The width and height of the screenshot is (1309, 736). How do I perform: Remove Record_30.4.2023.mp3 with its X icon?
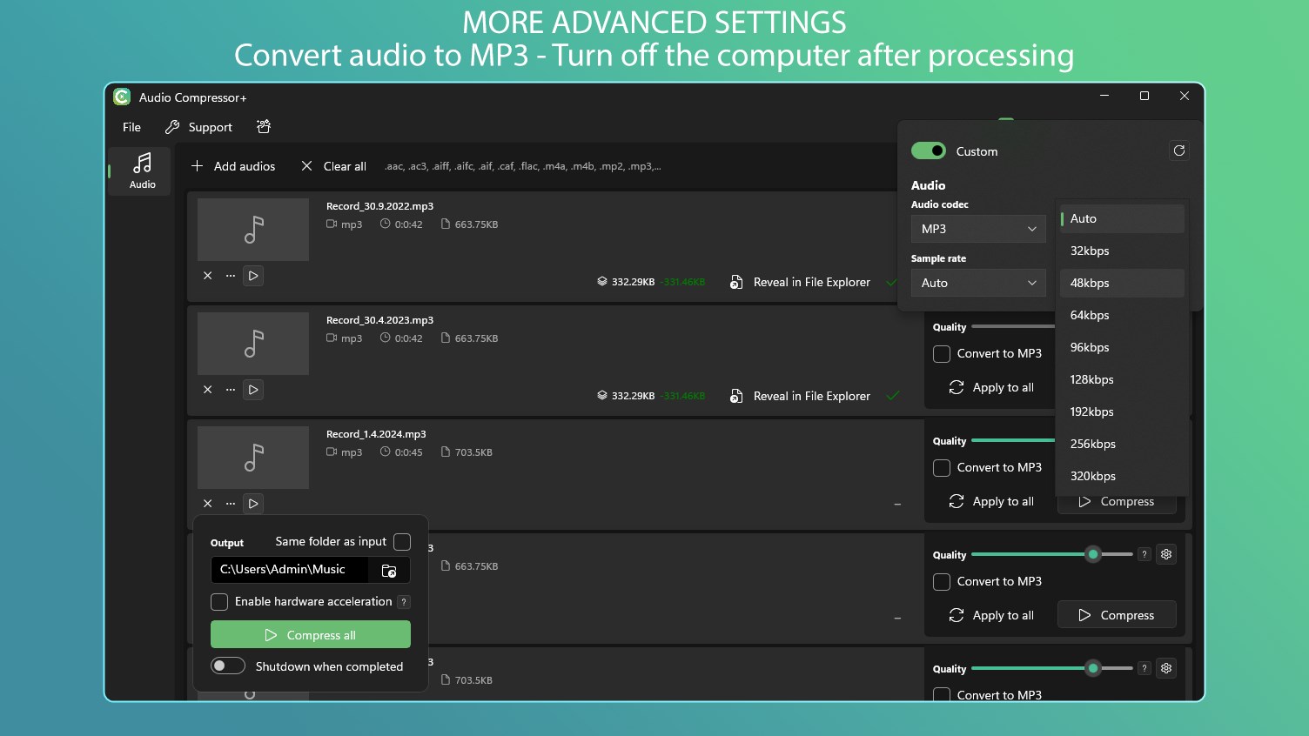(x=208, y=390)
